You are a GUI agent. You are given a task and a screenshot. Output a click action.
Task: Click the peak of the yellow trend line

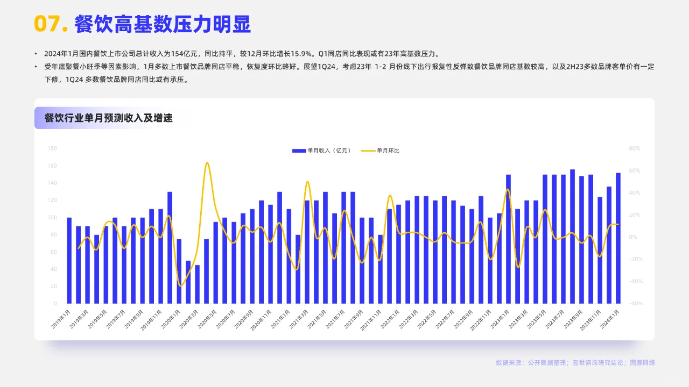(x=207, y=164)
